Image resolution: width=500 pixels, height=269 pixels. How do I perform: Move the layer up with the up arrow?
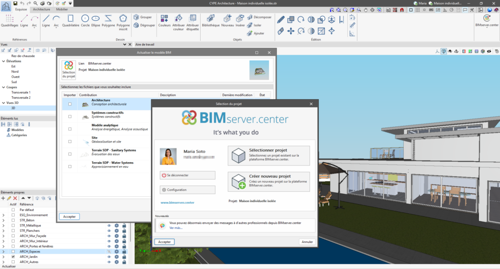[x=23, y=198]
